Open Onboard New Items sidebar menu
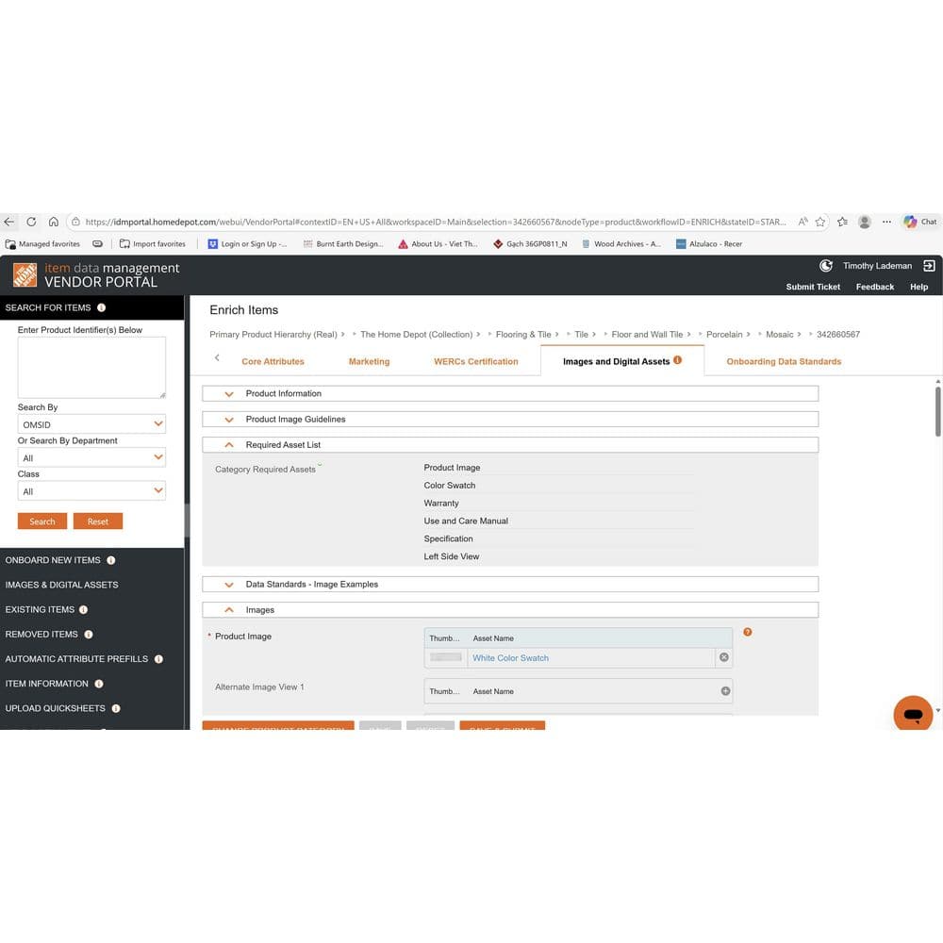Viewport: 943px width, 943px height. (53, 560)
